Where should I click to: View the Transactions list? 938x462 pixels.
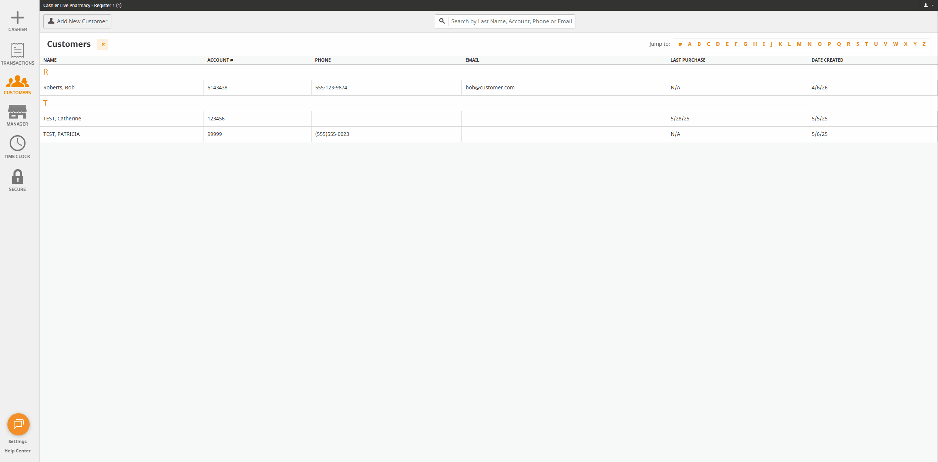coord(17,54)
